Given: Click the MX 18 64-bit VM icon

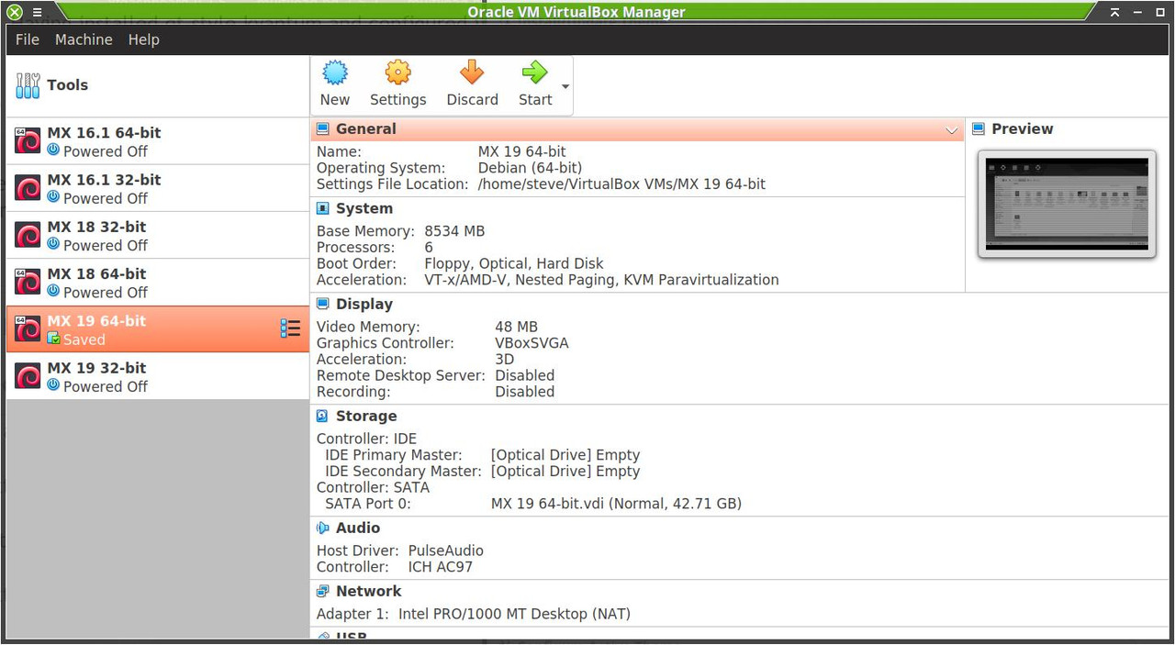Looking at the screenshot, I should click(x=28, y=282).
